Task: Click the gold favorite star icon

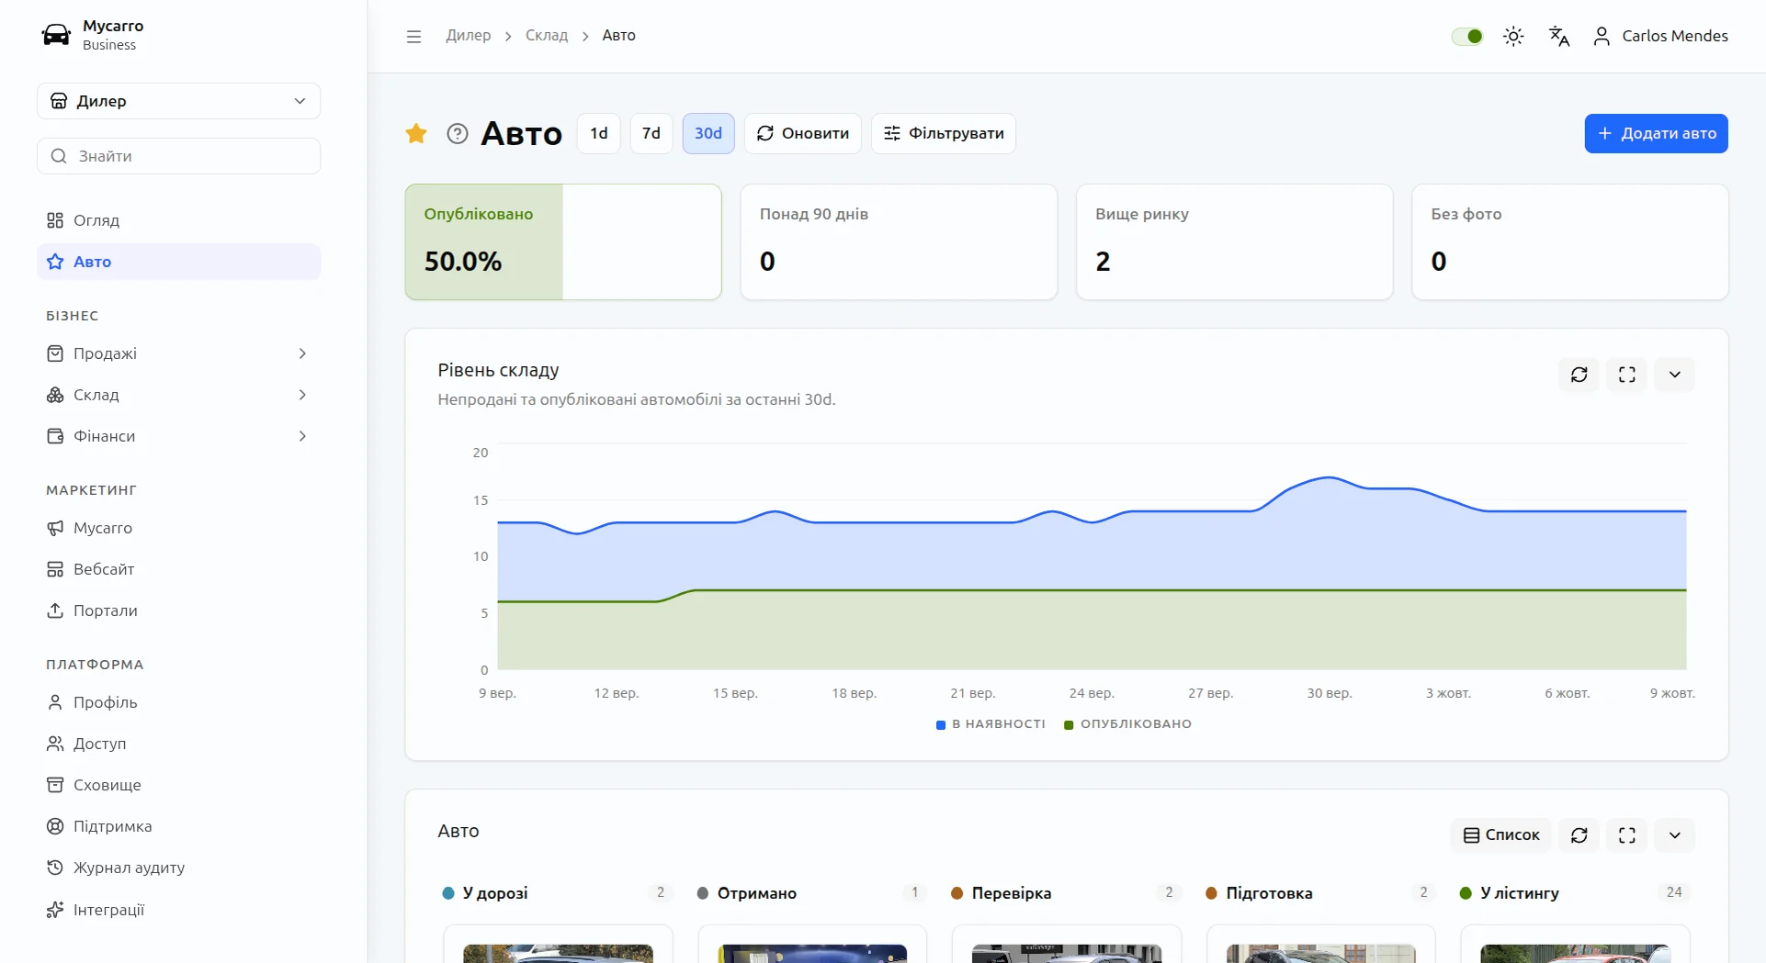Action: tap(416, 134)
